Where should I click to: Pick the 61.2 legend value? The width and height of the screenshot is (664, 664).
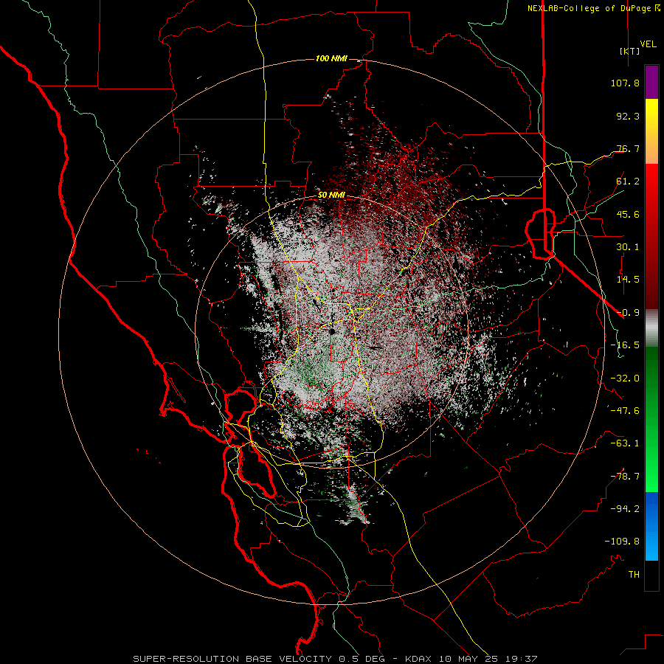628,181
